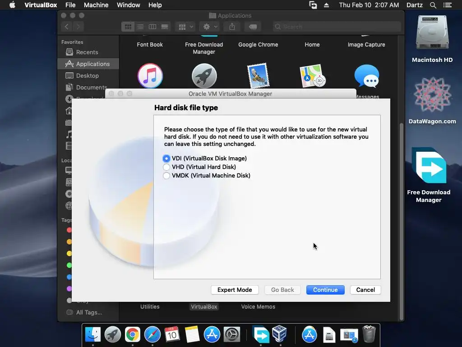The image size is (462, 347).
Task: Open the Apple menu
Action: 12,5
